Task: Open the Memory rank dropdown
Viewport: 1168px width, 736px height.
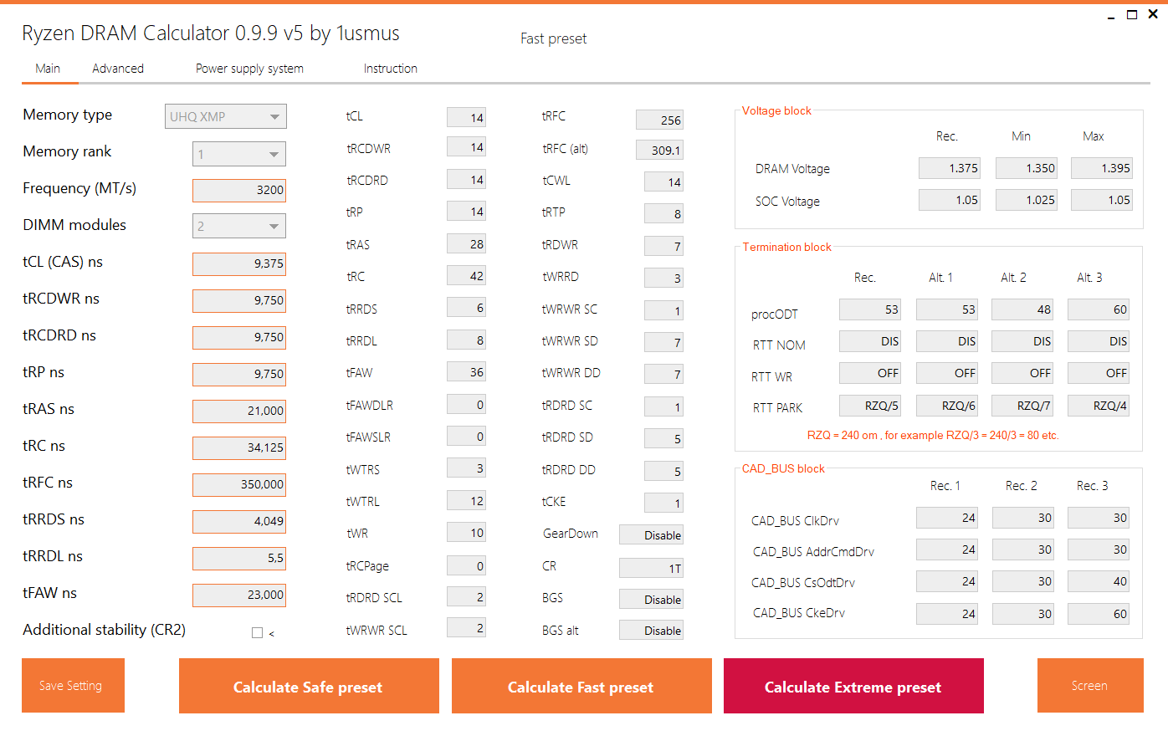Action: [x=239, y=154]
